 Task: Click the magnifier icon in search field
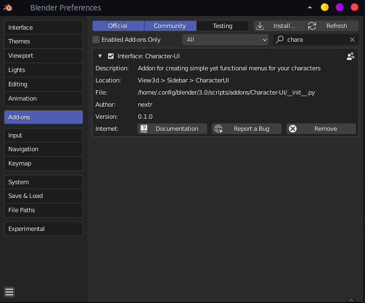(280, 40)
